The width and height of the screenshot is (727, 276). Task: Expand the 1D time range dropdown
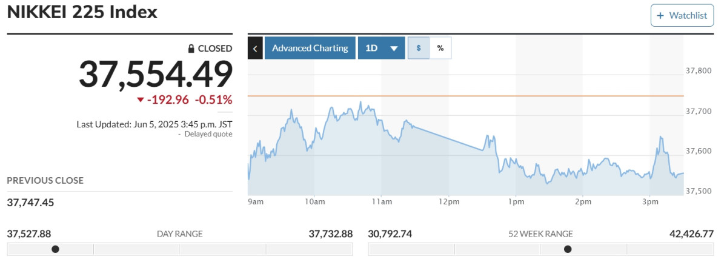tap(381, 49)
